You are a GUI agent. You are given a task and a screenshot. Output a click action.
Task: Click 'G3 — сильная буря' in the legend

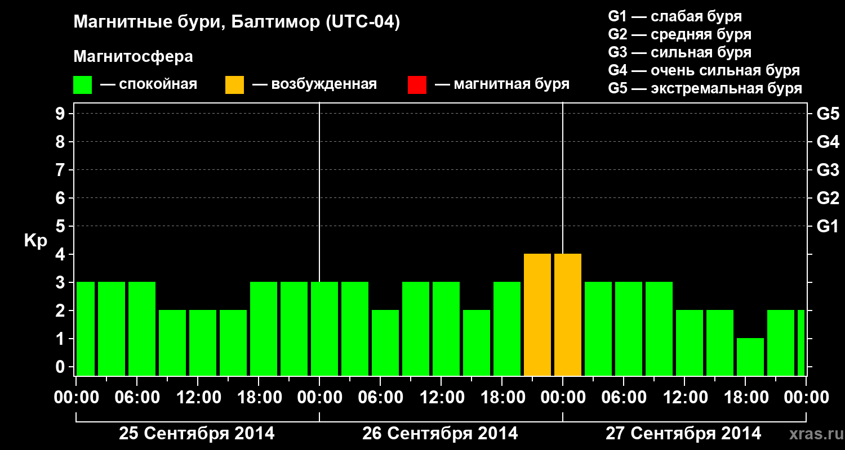tap(679, 52)
